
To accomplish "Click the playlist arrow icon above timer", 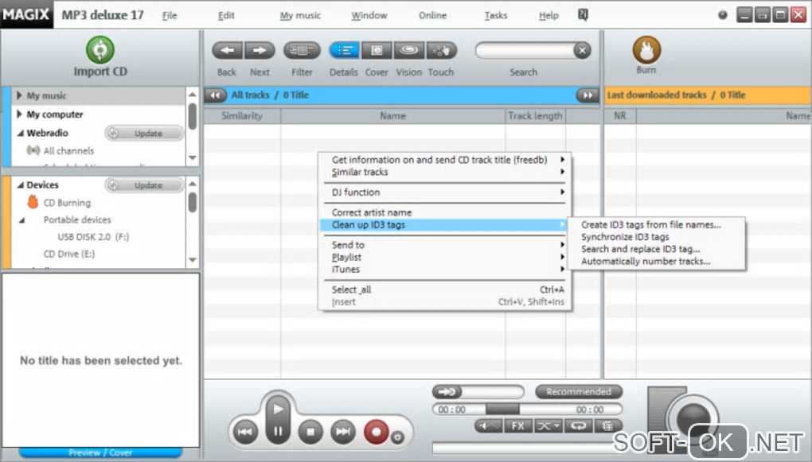I will (447, 392).
